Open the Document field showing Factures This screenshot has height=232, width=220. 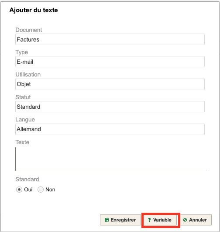pyautogui.click(x=110, y=39)
